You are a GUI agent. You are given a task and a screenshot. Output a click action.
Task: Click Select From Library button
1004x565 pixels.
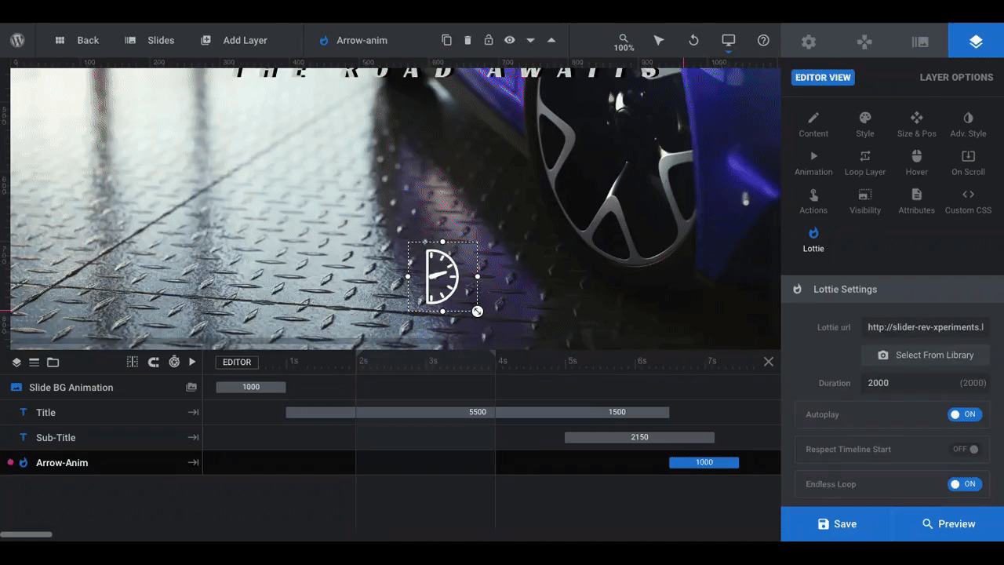click(x=926, y=355)
